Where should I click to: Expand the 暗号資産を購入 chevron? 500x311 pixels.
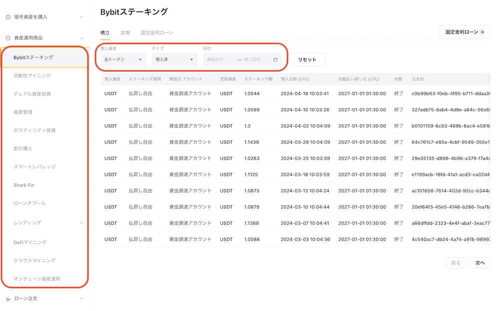tap(81, 17)
